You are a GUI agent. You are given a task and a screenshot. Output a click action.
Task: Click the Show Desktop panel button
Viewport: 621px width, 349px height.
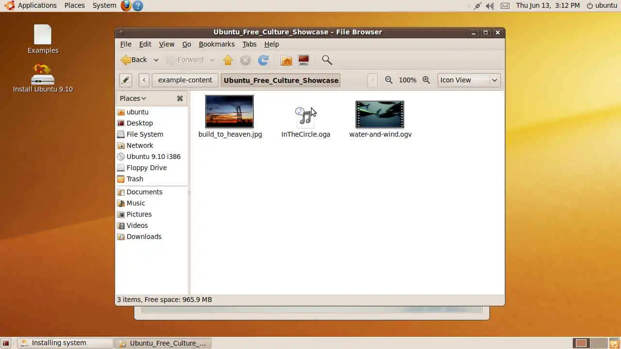click(6, 343)
